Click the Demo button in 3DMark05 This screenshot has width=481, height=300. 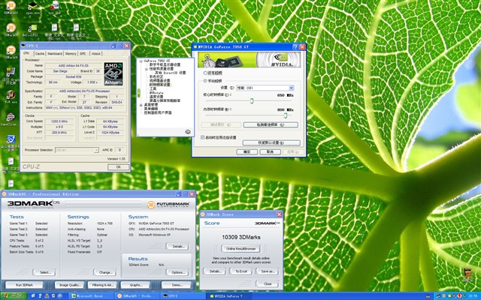coord(177,285)
